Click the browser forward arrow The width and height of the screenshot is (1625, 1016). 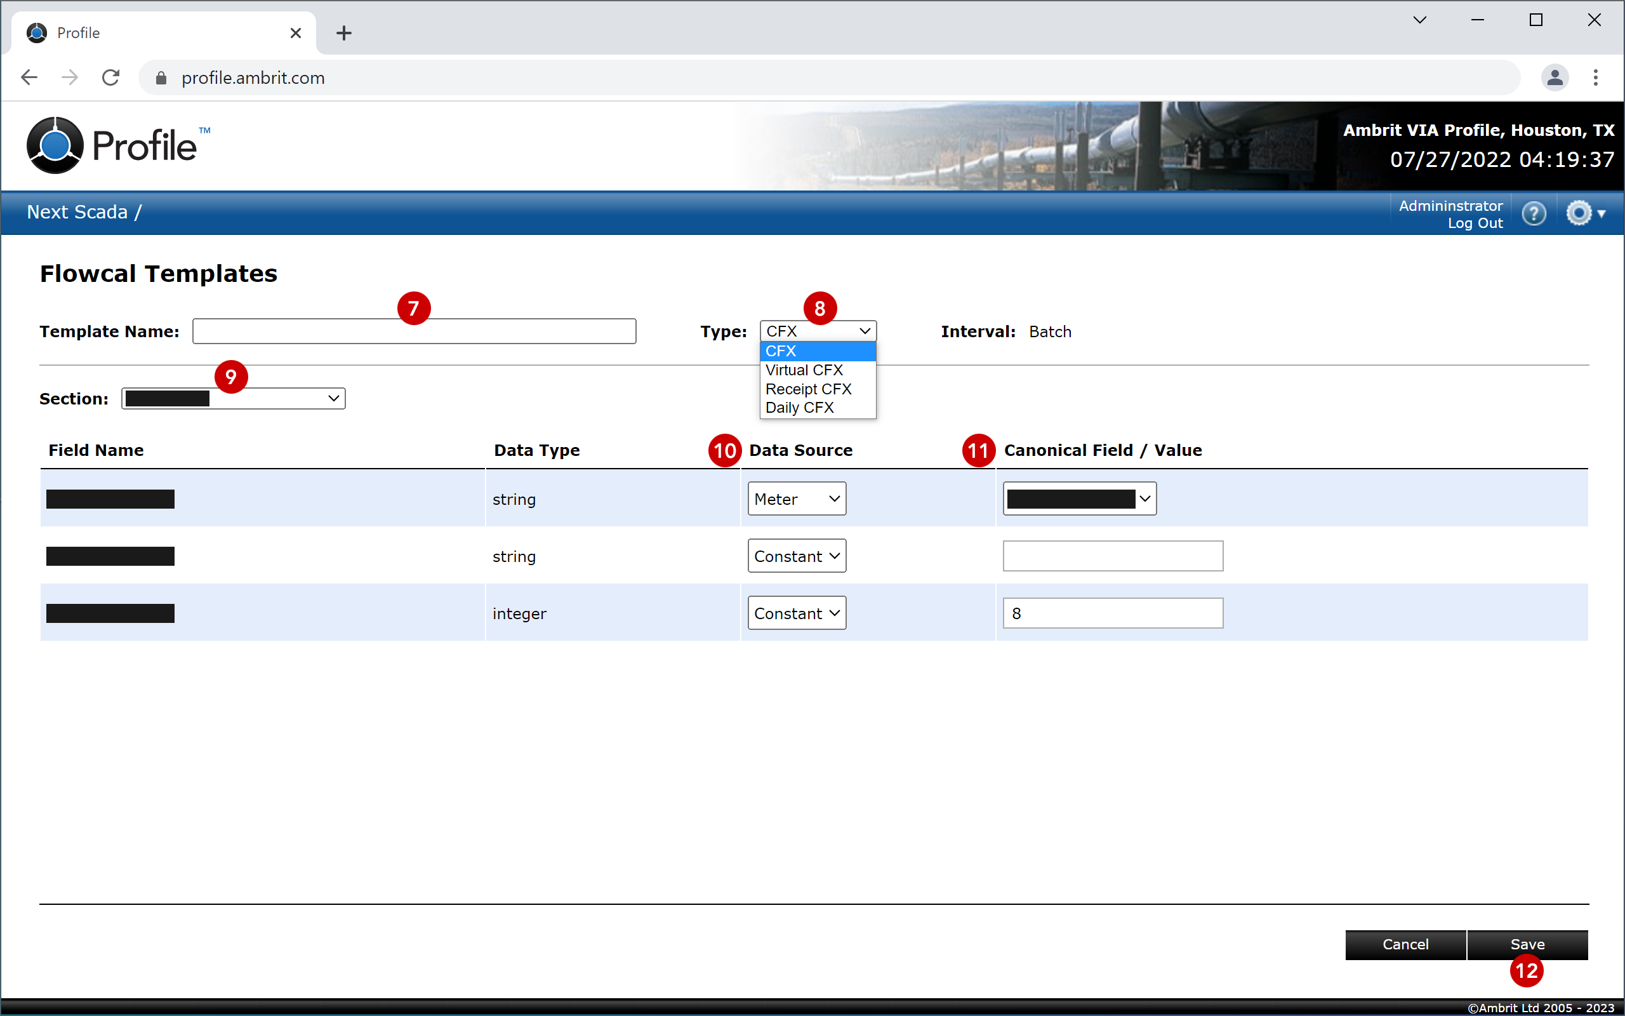(70, 77)
